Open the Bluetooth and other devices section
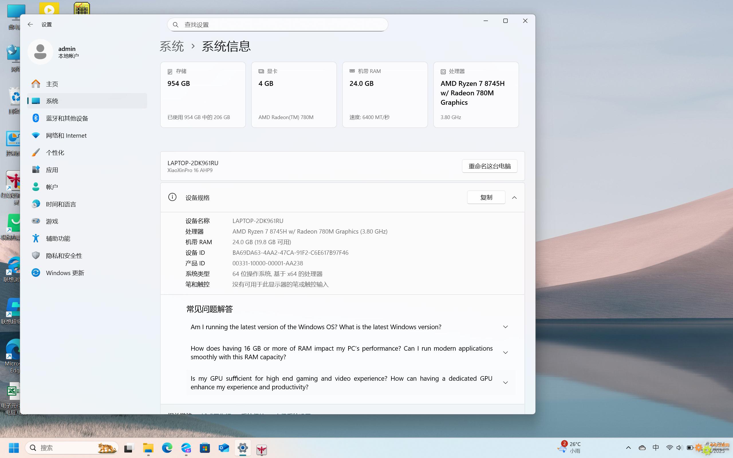Viewport: 733px width, 458px height. [x=67, y=118]
